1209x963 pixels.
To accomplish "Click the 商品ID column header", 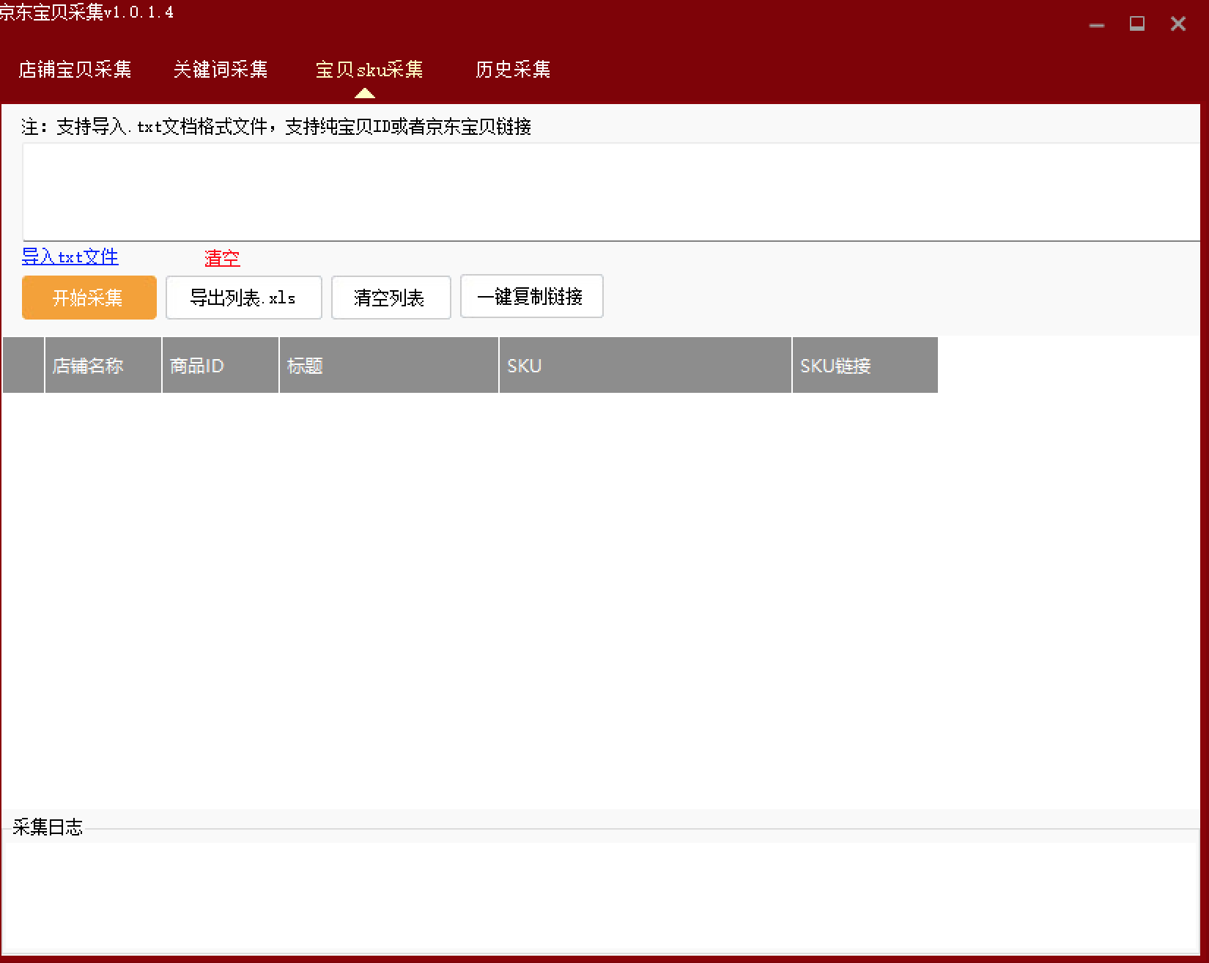I will [x=221, y=365].
